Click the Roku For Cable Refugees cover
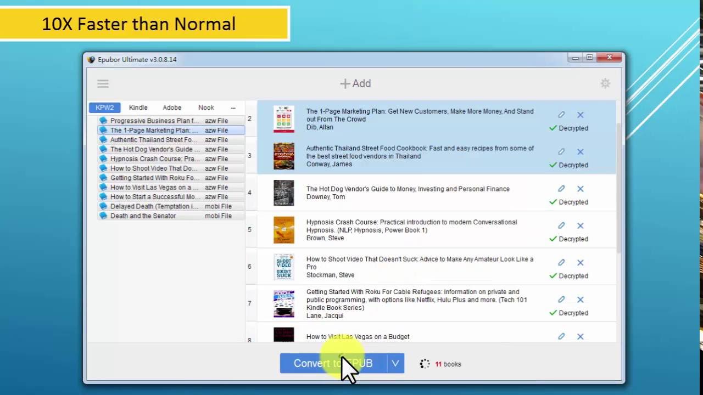 pyautogui.click(x=284, y=304)
